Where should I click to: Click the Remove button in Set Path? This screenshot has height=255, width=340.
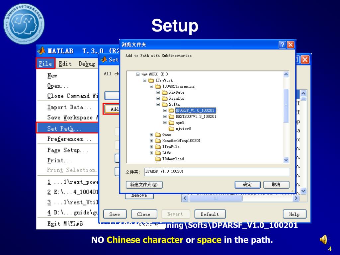tap(139, 196)
